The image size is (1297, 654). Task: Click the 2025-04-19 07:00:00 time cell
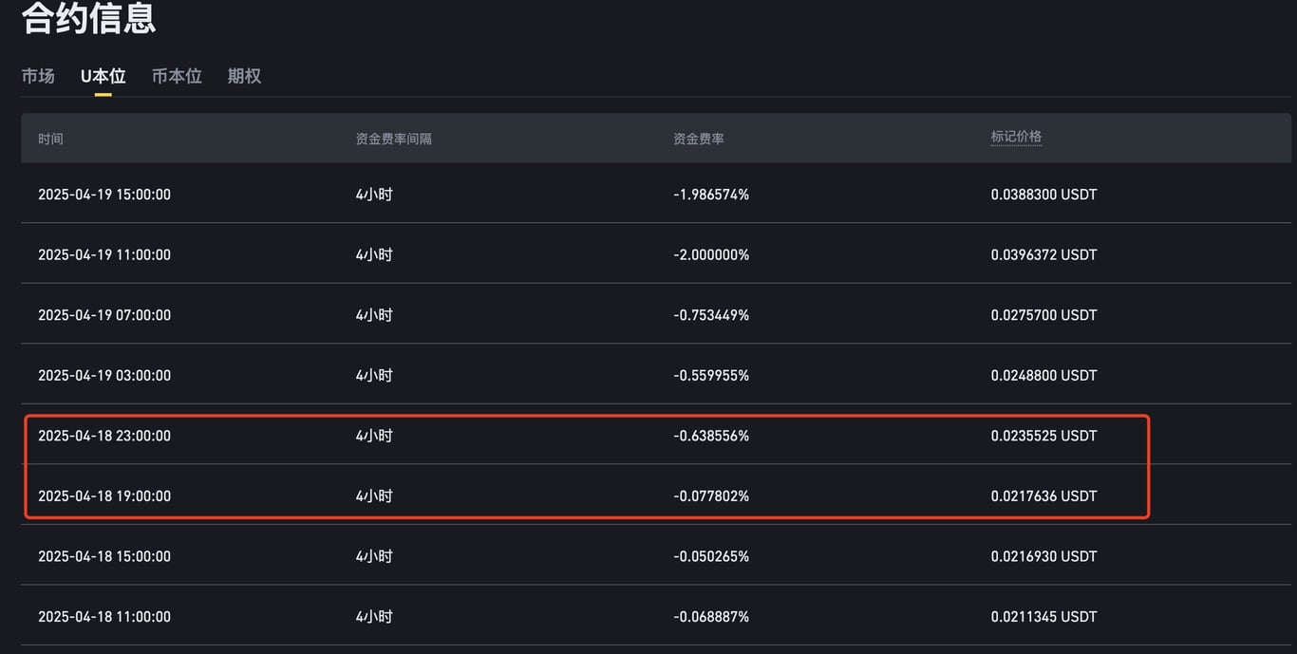[104, 315]
